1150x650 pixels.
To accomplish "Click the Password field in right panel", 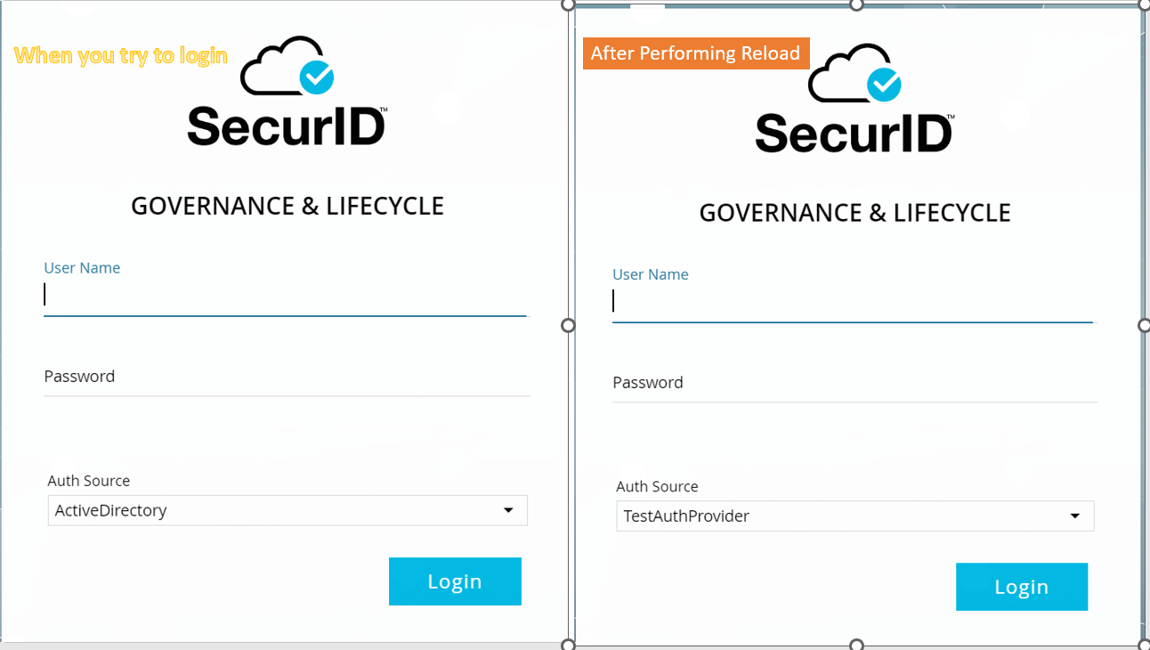I will pyautogui.click(x=854, y=383).
